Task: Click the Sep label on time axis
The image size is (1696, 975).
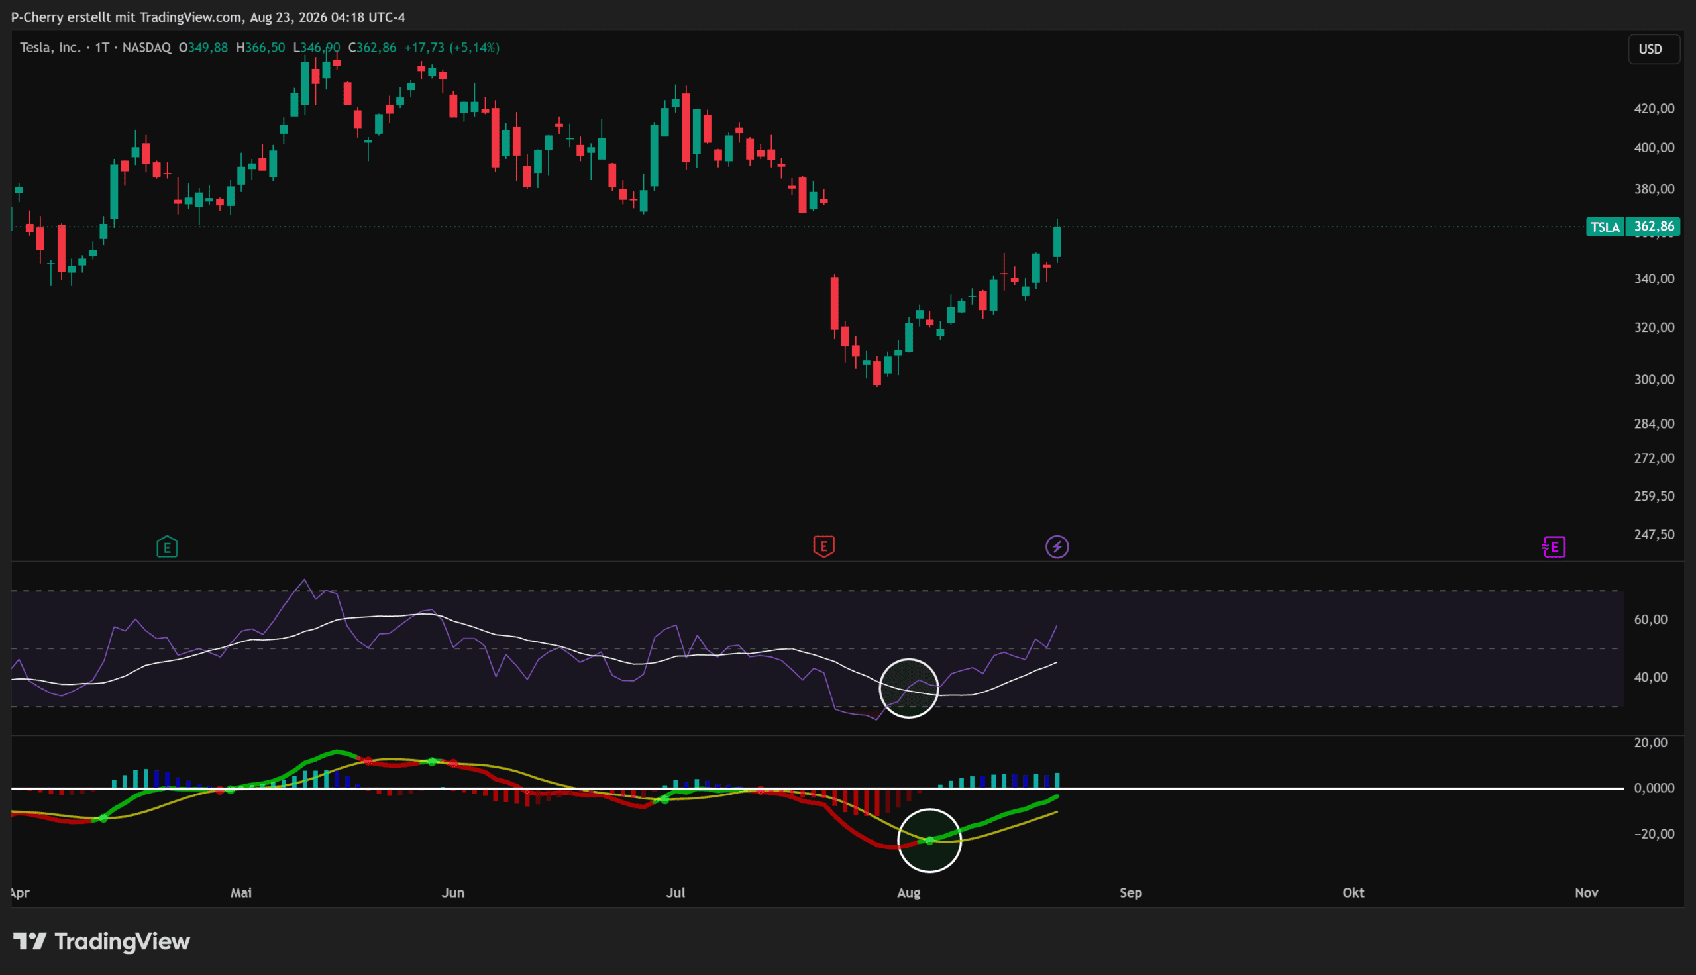Action: click(x=1131, y=893)
